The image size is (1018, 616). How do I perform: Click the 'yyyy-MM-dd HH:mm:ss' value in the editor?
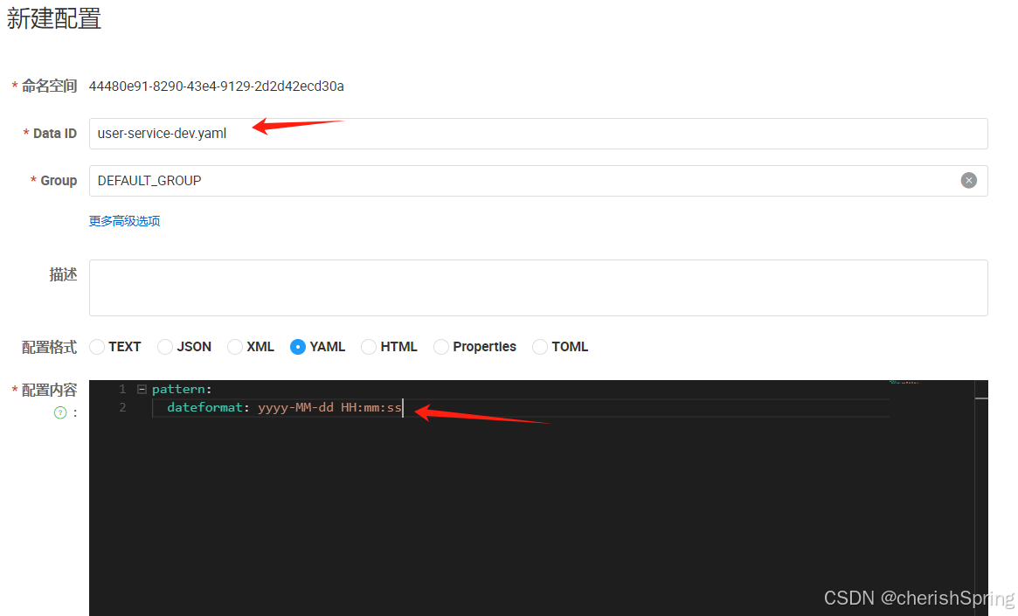[329, 408]
